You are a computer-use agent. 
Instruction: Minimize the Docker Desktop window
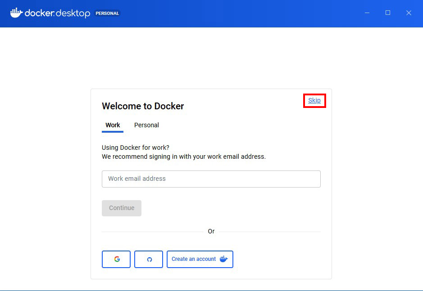click(367, 13)
